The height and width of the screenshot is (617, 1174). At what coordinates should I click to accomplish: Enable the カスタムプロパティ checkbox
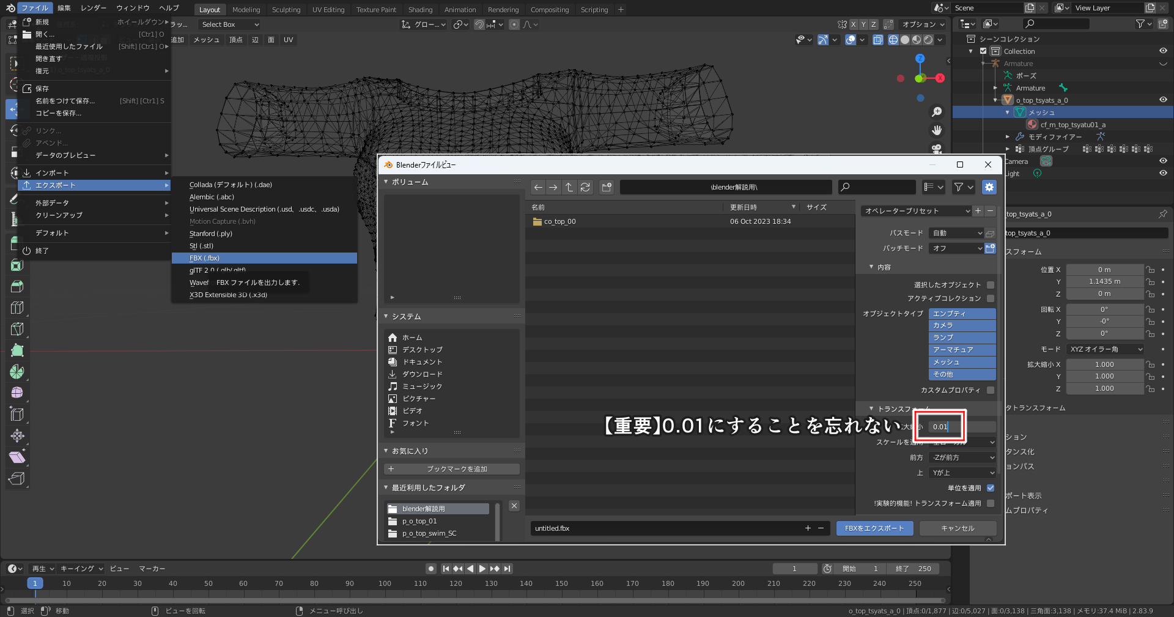point(991,390)
